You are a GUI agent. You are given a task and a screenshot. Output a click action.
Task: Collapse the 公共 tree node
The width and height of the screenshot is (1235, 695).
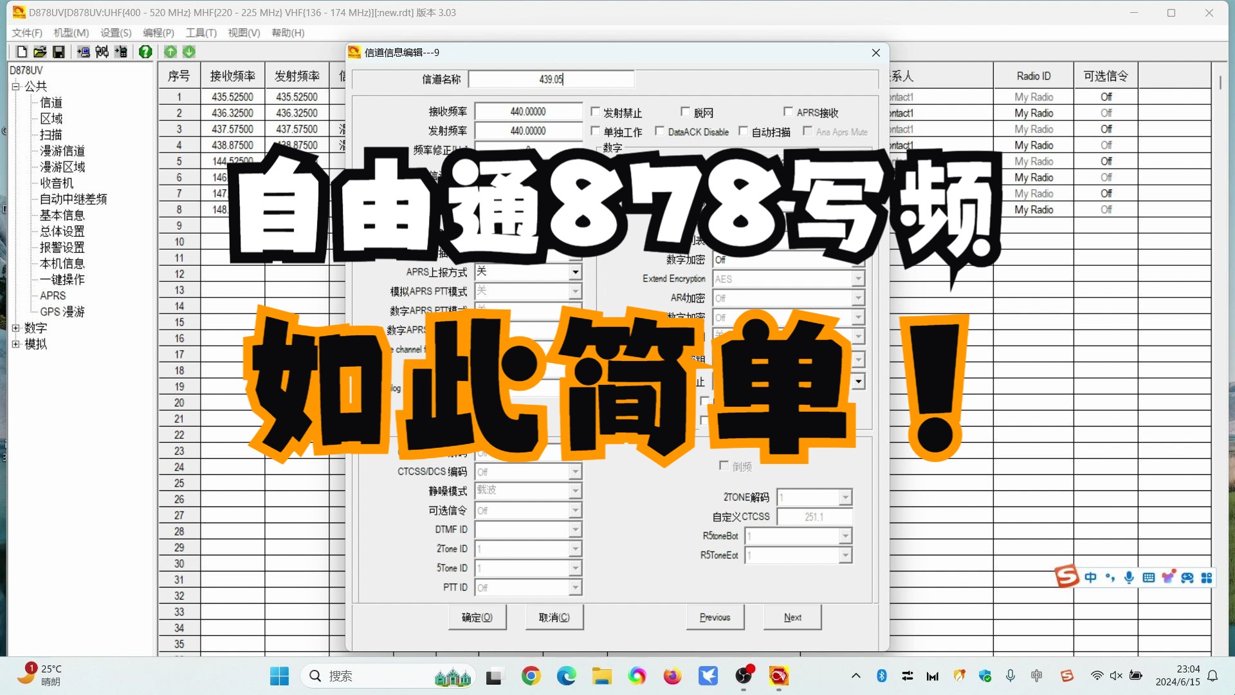pos(16,86)
